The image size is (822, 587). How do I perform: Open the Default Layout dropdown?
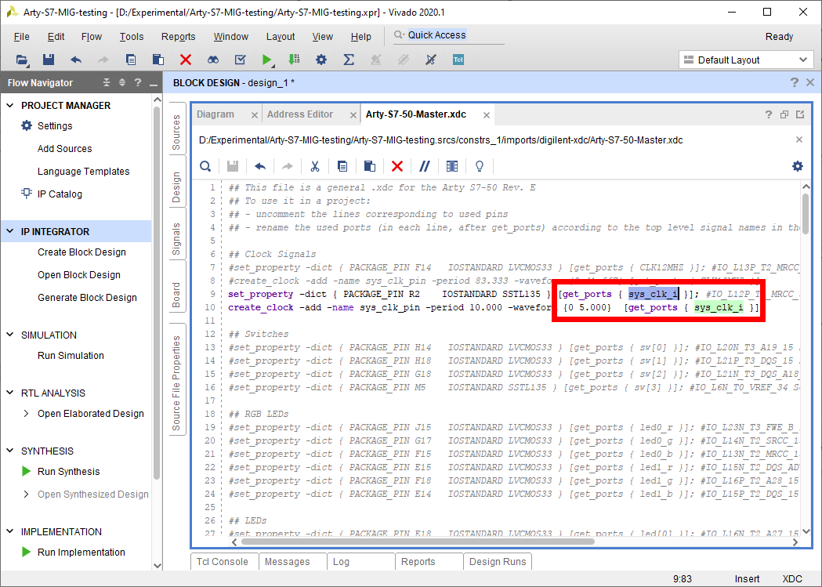(x=745, y=60)
